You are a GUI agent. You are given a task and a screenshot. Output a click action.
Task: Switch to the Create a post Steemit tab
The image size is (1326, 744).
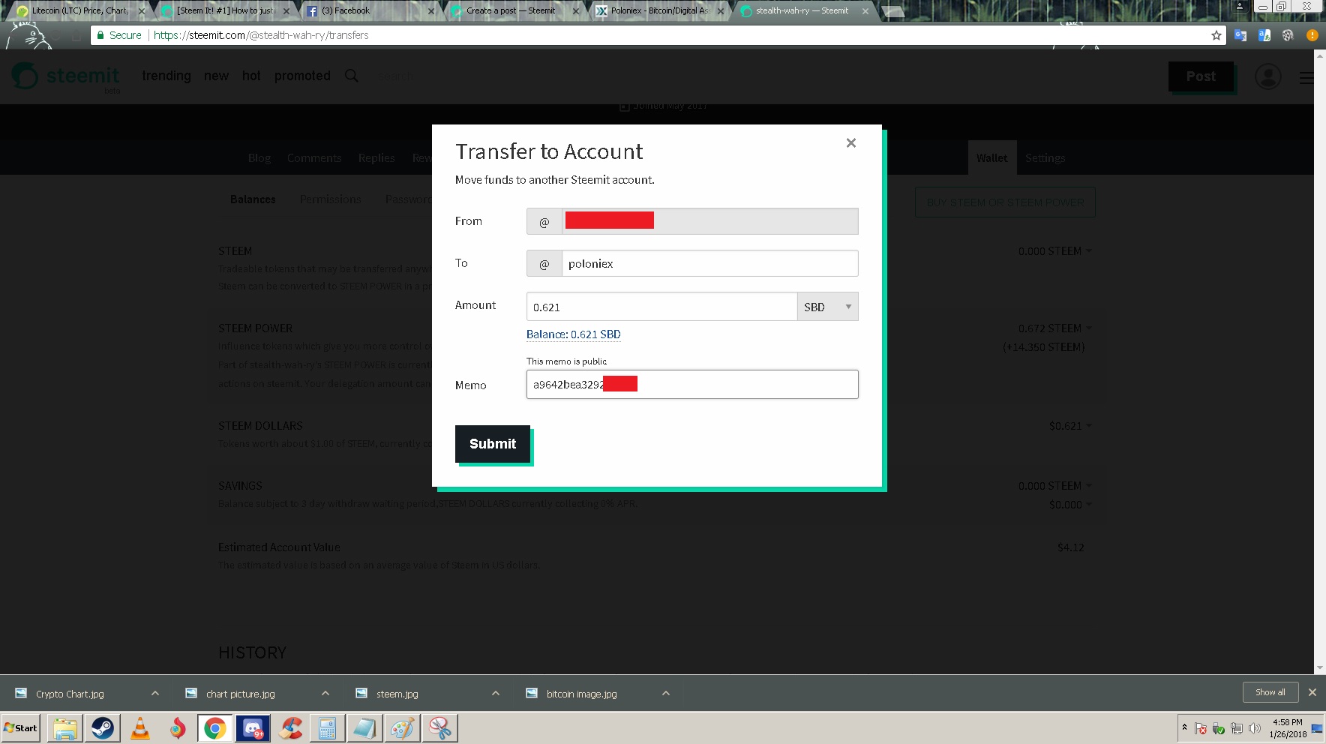tap(514, 10)
